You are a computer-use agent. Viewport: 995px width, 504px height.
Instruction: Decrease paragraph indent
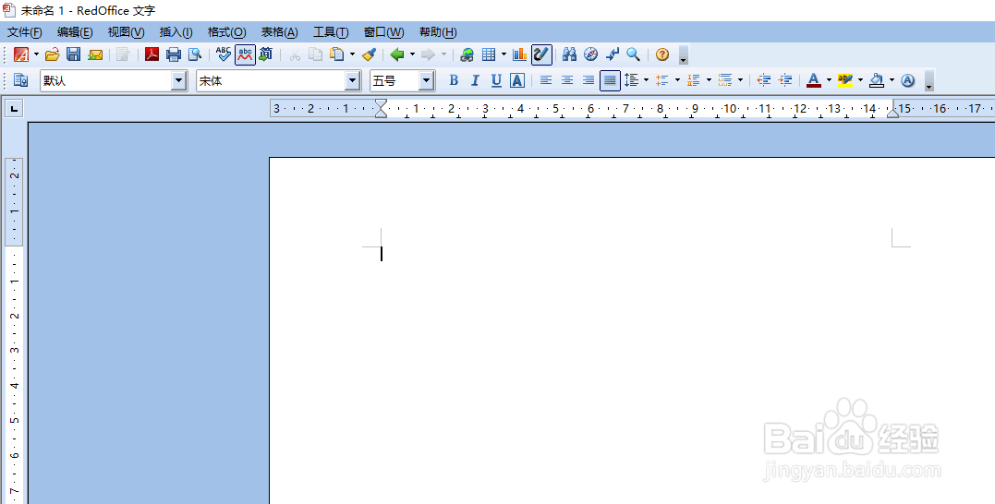(764, 80)
